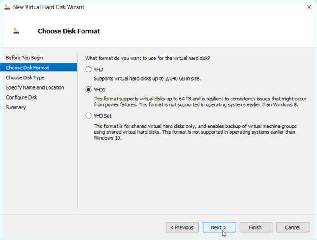Image resolution: width=317 pixels, height=240 pixels.
Task: Click the wizard icon in the title bar
Action: click(7, 7)
